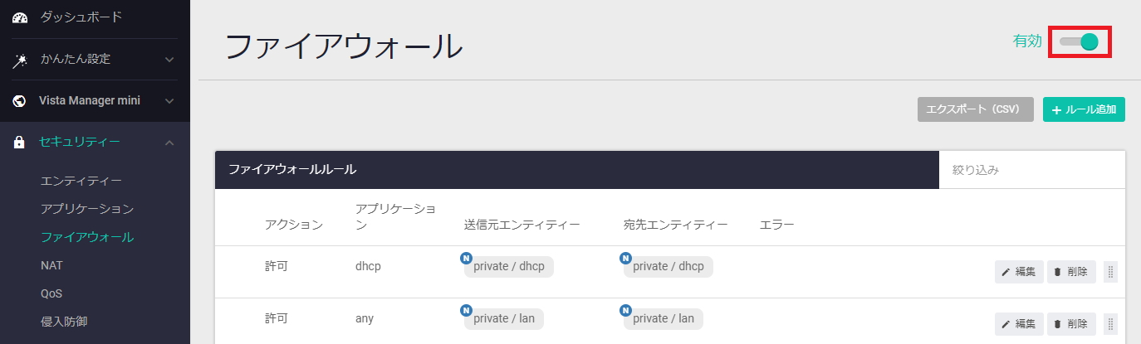
Task: Click the N badge on source private / dhcp
Action: [465, 258]
